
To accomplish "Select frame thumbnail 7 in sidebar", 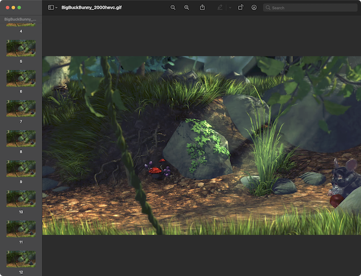I will coord(21,108).
